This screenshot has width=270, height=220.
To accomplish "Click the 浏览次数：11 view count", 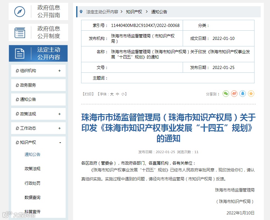I will (188, 152).
